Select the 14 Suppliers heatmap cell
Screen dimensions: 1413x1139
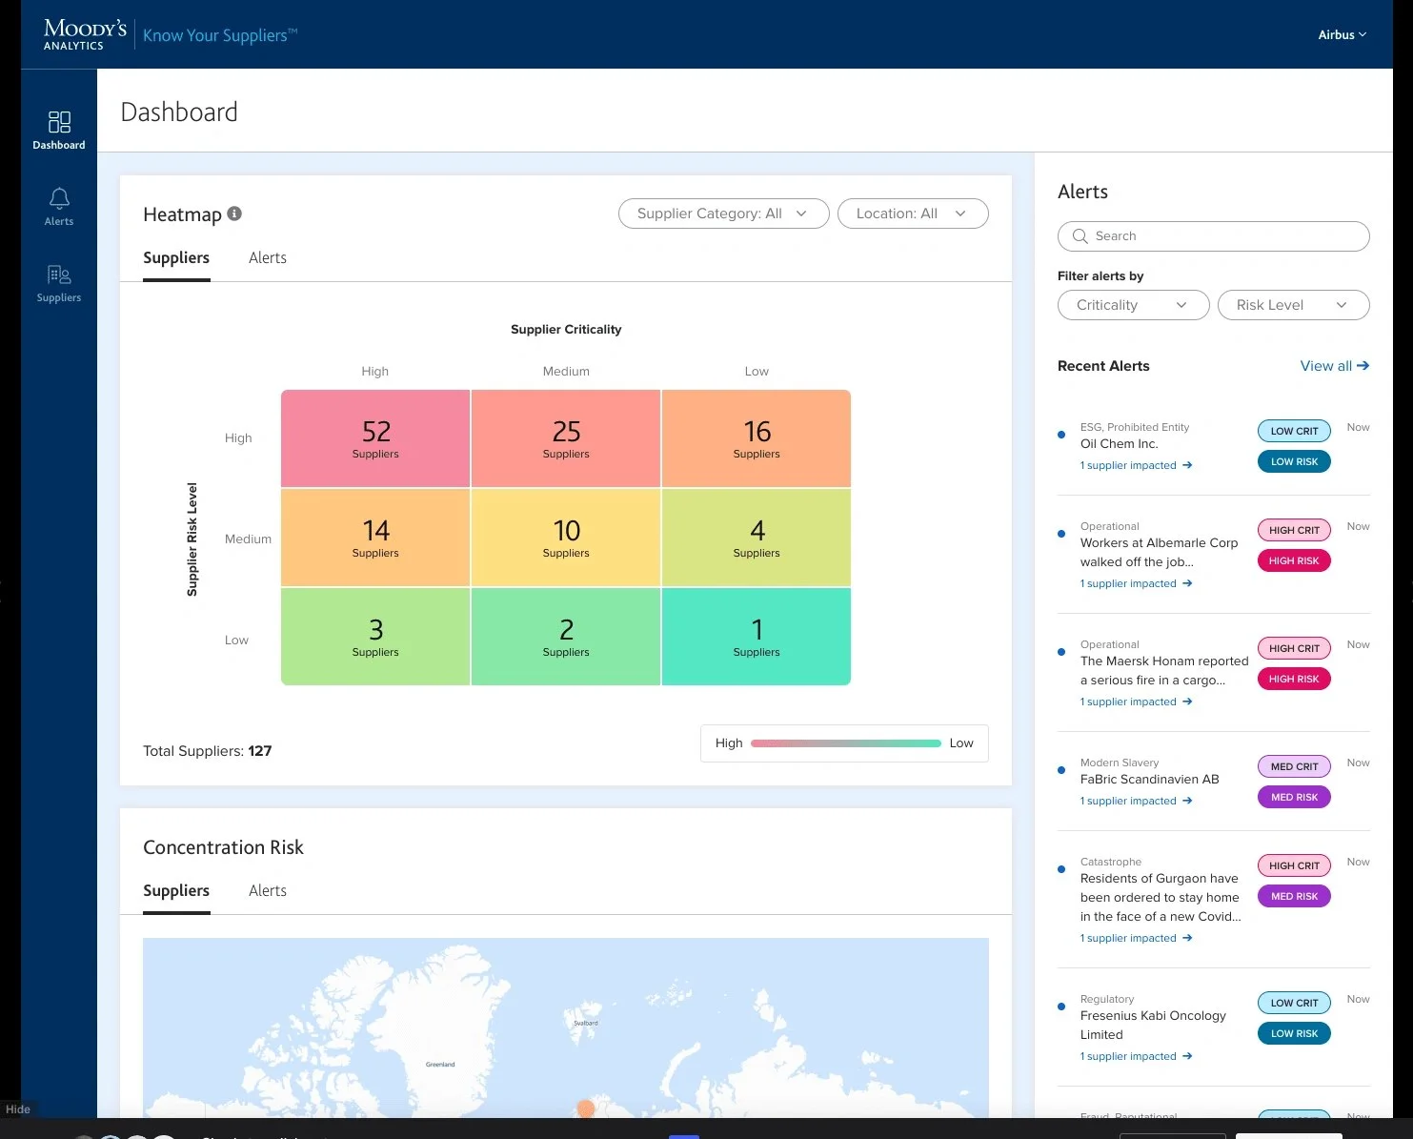click(x=375, y=538)
